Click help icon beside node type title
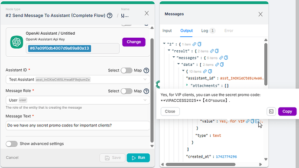 110,16
